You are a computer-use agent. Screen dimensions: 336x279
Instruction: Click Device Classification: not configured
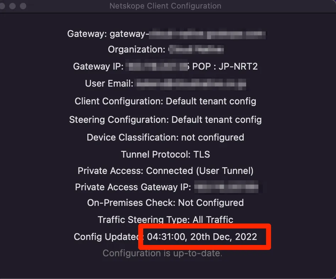(x=165, y=137)
